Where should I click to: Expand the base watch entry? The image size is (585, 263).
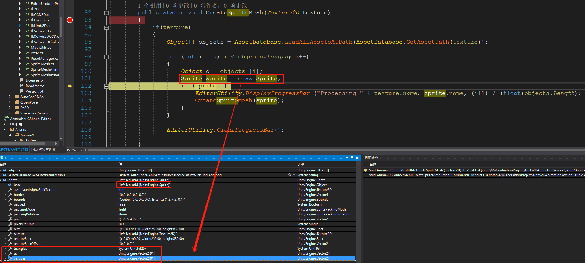(5, 185)
